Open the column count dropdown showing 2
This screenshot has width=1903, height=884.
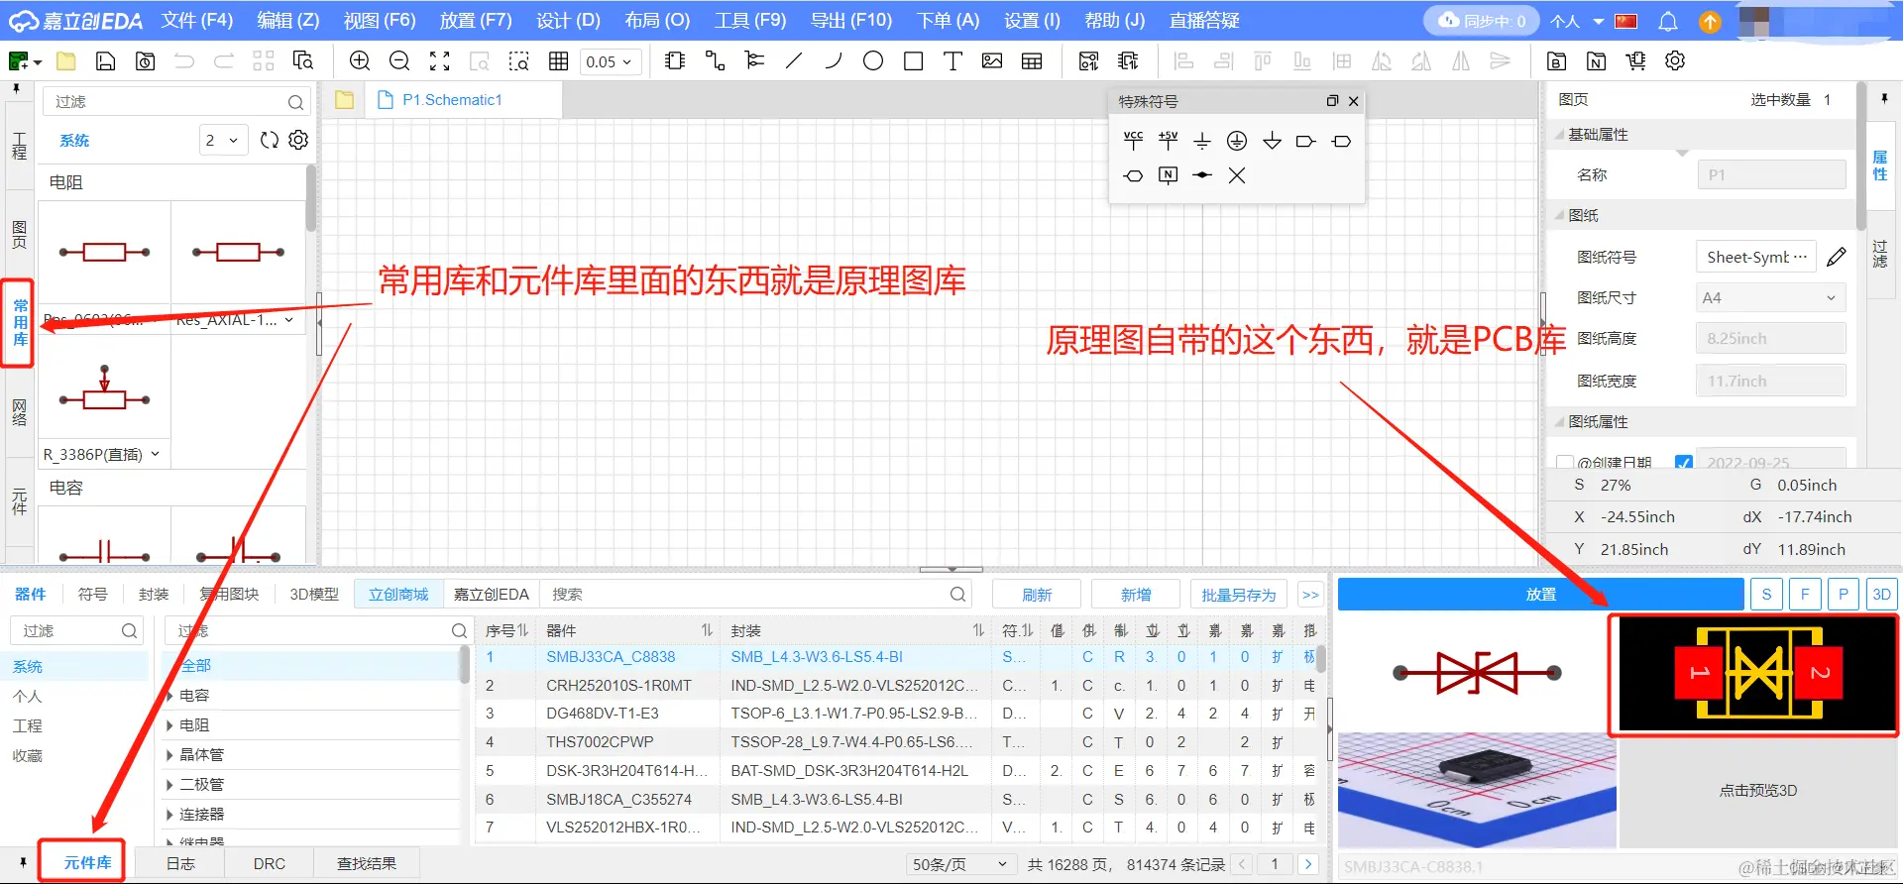(223, 141)
